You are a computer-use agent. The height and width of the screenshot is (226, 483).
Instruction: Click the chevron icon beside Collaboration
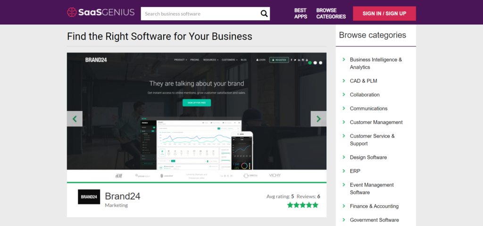click(343, 94)
